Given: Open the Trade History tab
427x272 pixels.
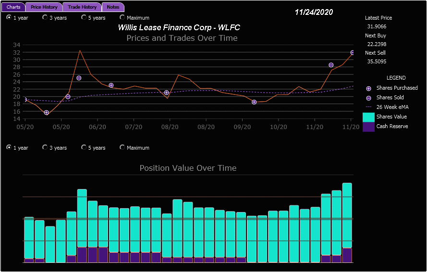Looking at the screenshot, I should point(82,7).
